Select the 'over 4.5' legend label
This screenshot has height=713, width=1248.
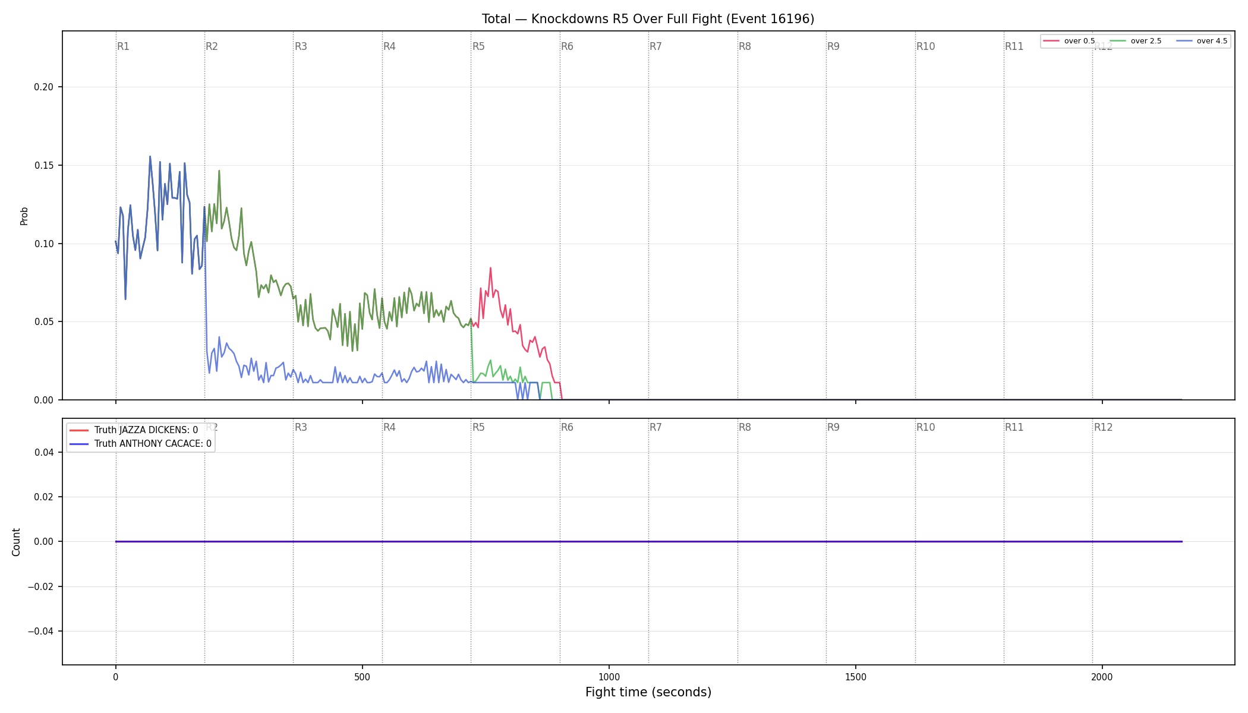point(1212,41)
